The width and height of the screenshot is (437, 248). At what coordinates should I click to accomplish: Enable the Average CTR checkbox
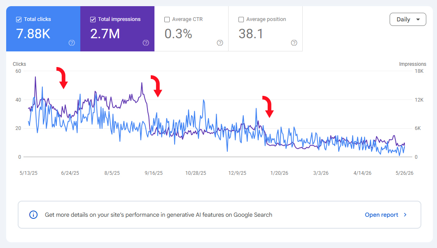tap(167, 19)
